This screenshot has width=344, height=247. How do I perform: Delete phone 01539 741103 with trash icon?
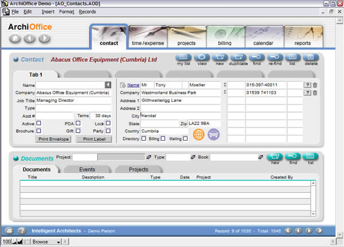pyautogui.click(x=315, y=93)
